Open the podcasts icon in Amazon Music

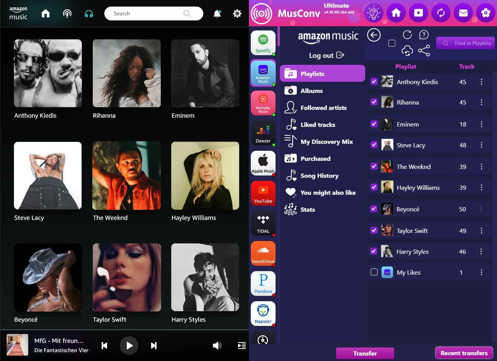click(x=67, y=13)
